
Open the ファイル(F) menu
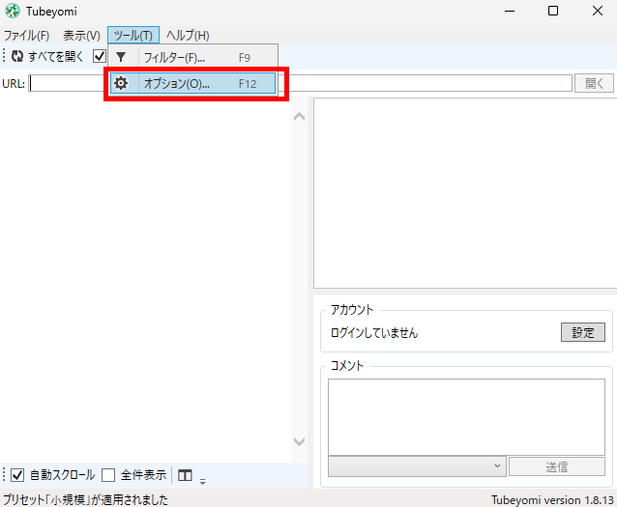pos(27,36)
